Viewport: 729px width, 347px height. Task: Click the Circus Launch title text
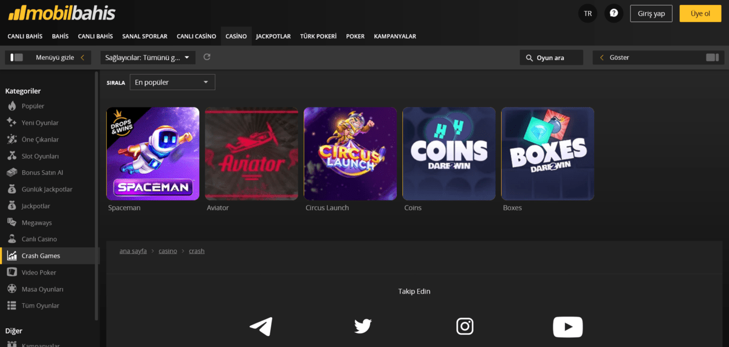tap(327, 208)
